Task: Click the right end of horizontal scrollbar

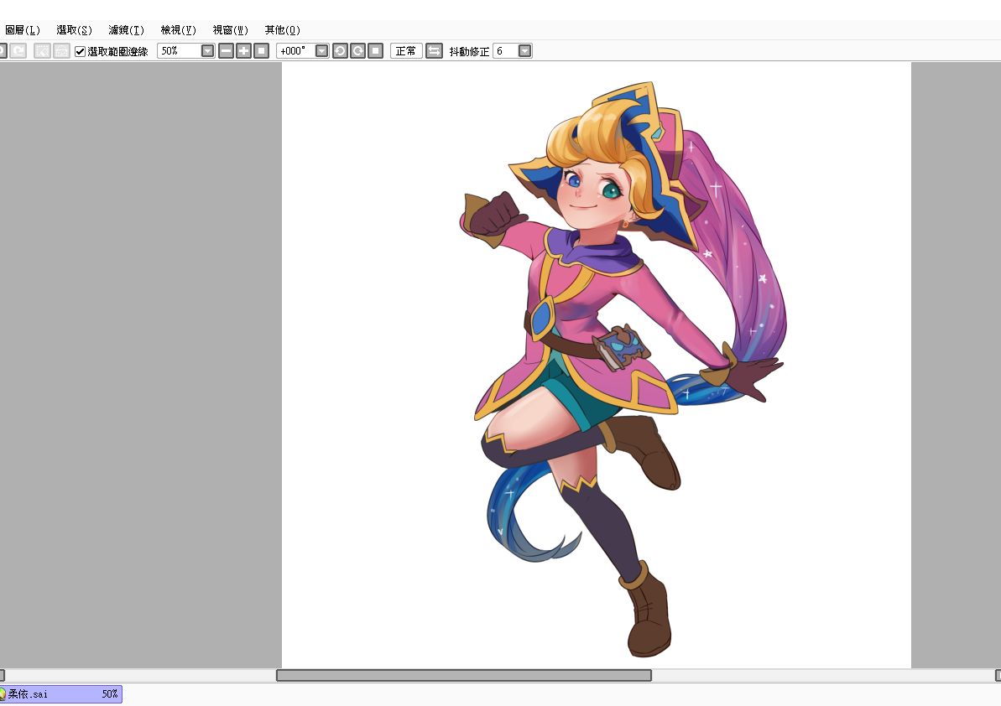Action: point(998,675)
